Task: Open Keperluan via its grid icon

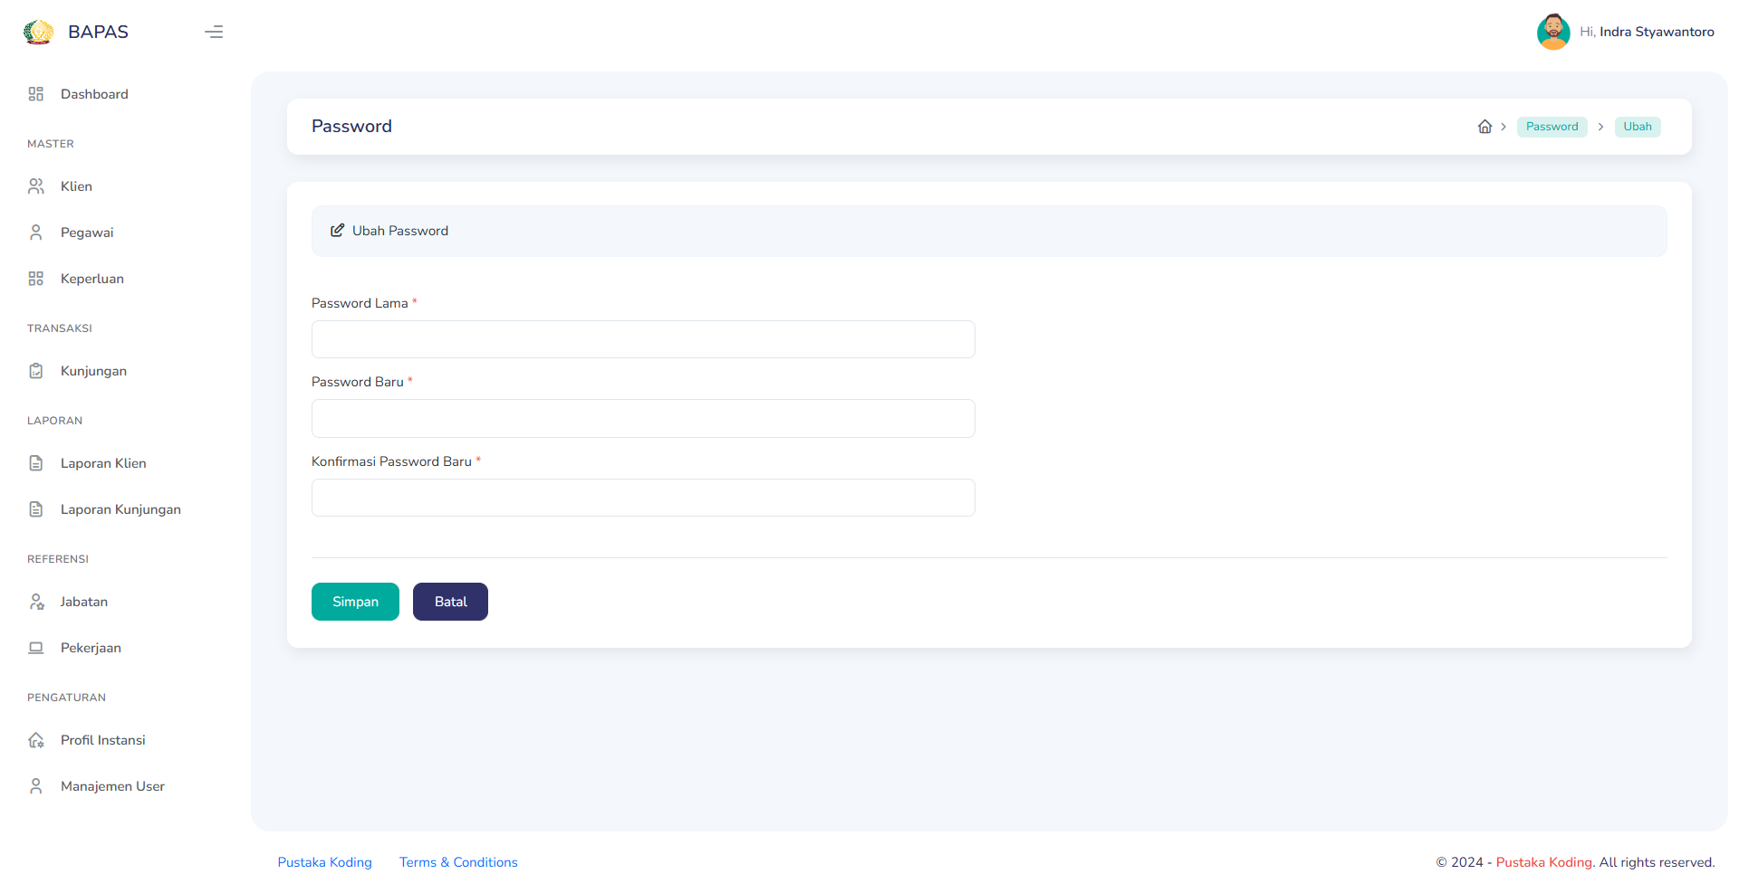Action: [36, 279]
